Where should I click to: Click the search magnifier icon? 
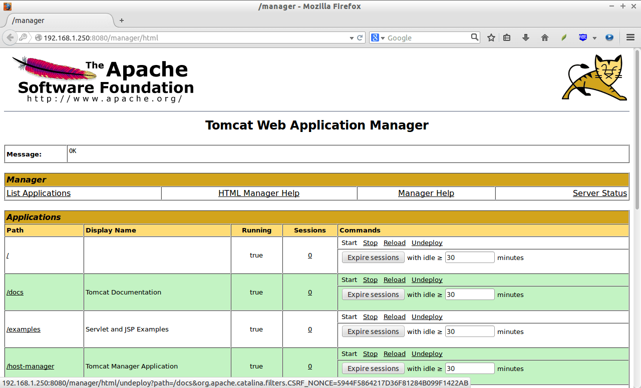point(474,37)
